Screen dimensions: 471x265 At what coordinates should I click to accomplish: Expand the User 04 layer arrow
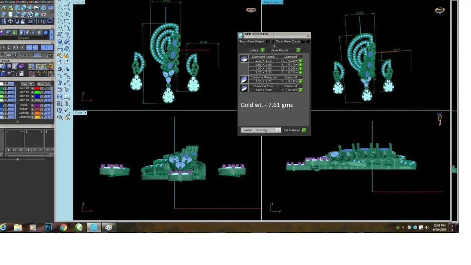pos(33,100)
